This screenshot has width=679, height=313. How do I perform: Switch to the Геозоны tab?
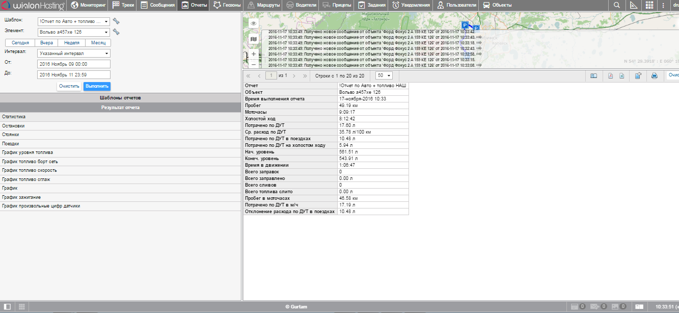(227, 5)
